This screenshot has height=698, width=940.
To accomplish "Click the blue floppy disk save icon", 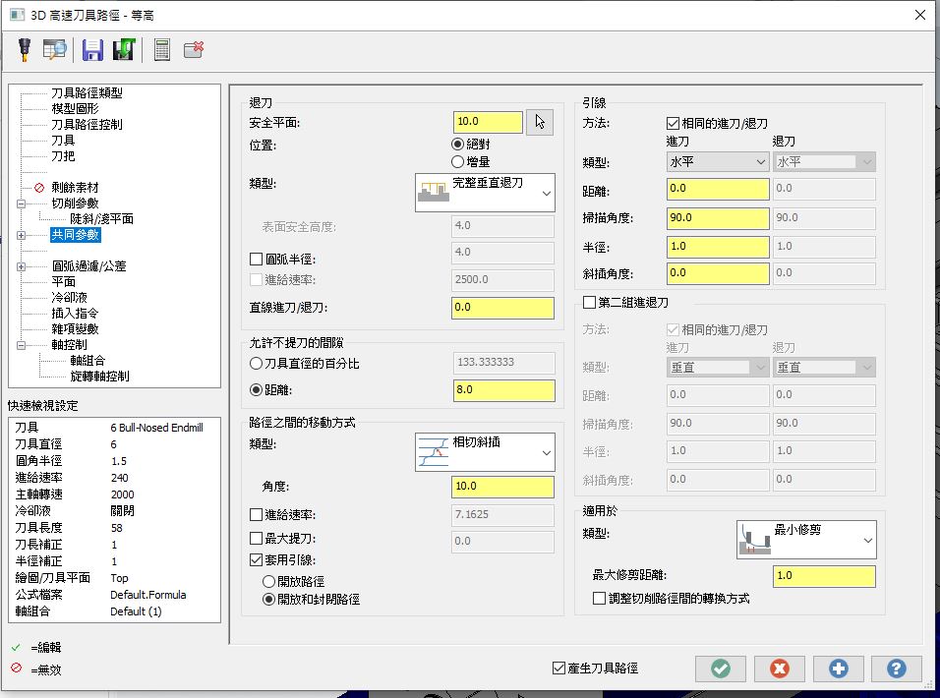I will (92, 49).
